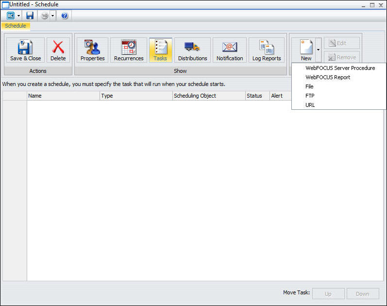Click the Scheduling Object column header

pos(209,96)
